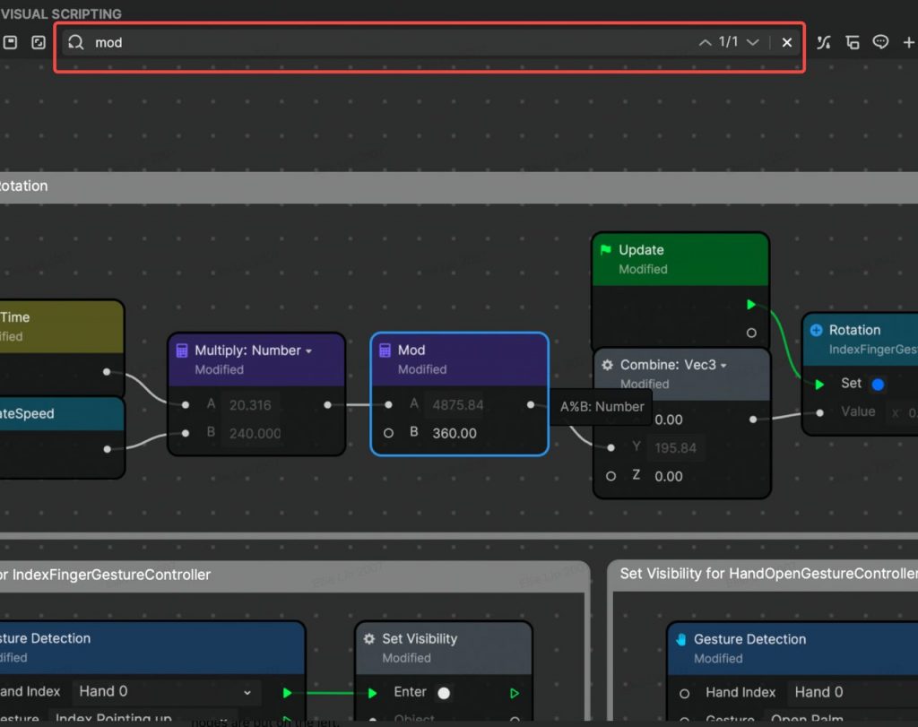Go to previous search result arrow

705,42
